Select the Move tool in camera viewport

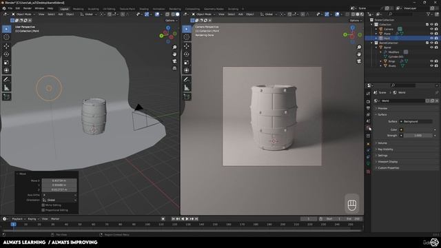tap(187, 46)
